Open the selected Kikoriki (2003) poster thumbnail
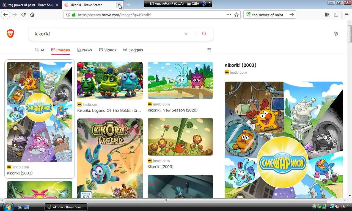 (40, 112)
